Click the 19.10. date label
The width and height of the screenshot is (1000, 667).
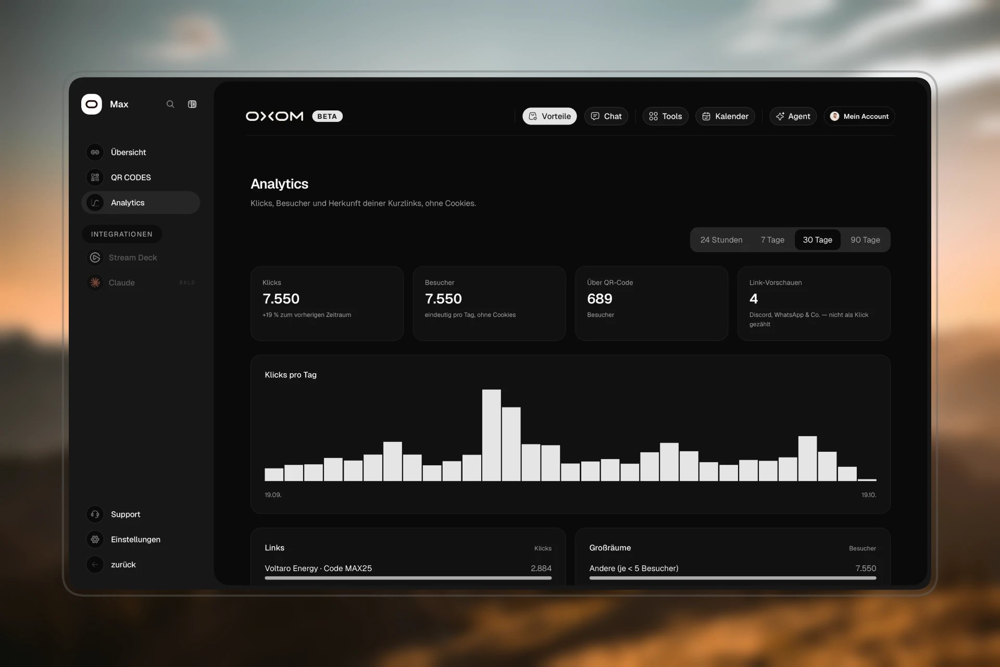[x=869, y=495]
